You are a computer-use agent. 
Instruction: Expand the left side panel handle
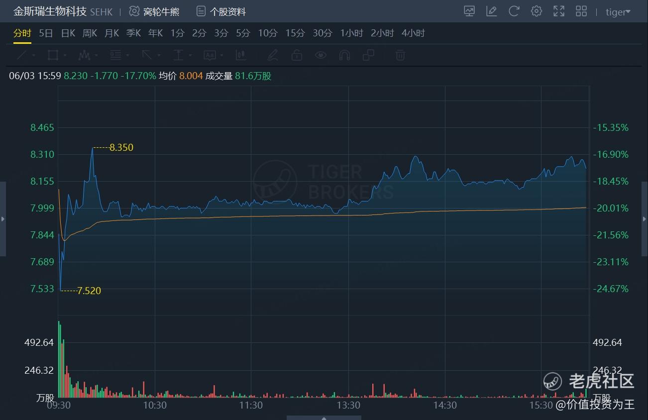pos(3,219)
